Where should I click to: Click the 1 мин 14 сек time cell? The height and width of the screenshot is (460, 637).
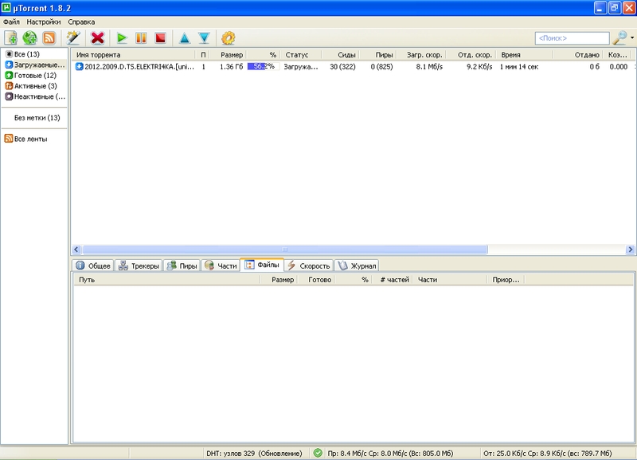point(519,67)
